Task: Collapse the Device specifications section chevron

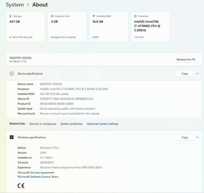Action: pos(197,74)
